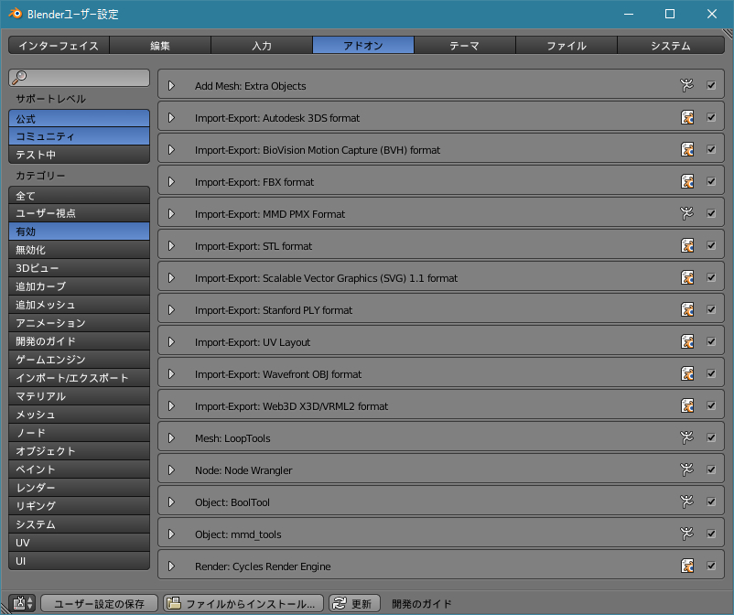
Task: Select the インポート/エクスポート category
Action: (x=79, y=378)
